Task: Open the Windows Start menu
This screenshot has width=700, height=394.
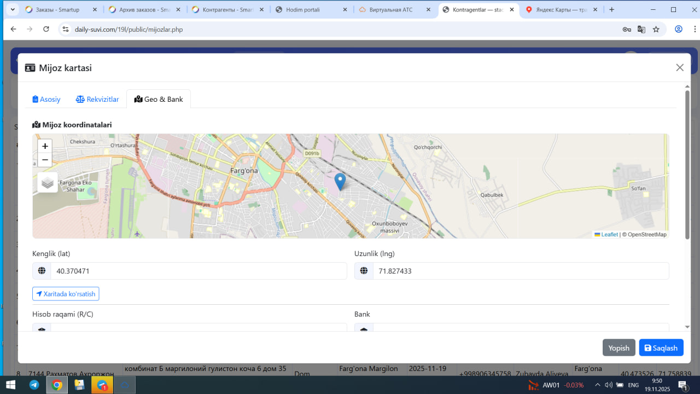Action: pos(11,385)
